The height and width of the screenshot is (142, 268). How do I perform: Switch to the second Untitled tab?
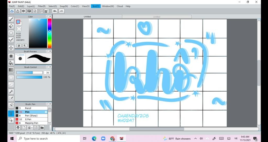pos(157,17)
